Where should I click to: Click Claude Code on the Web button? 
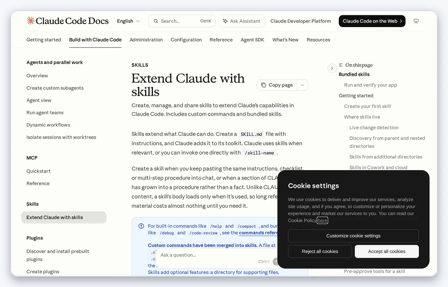[x=372, y=21]
